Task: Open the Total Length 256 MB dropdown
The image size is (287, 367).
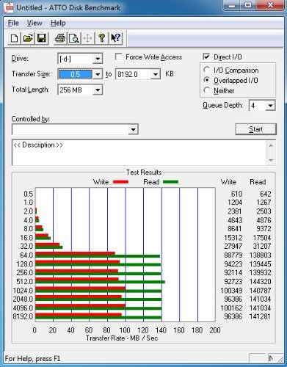Action: click(98, 90)
